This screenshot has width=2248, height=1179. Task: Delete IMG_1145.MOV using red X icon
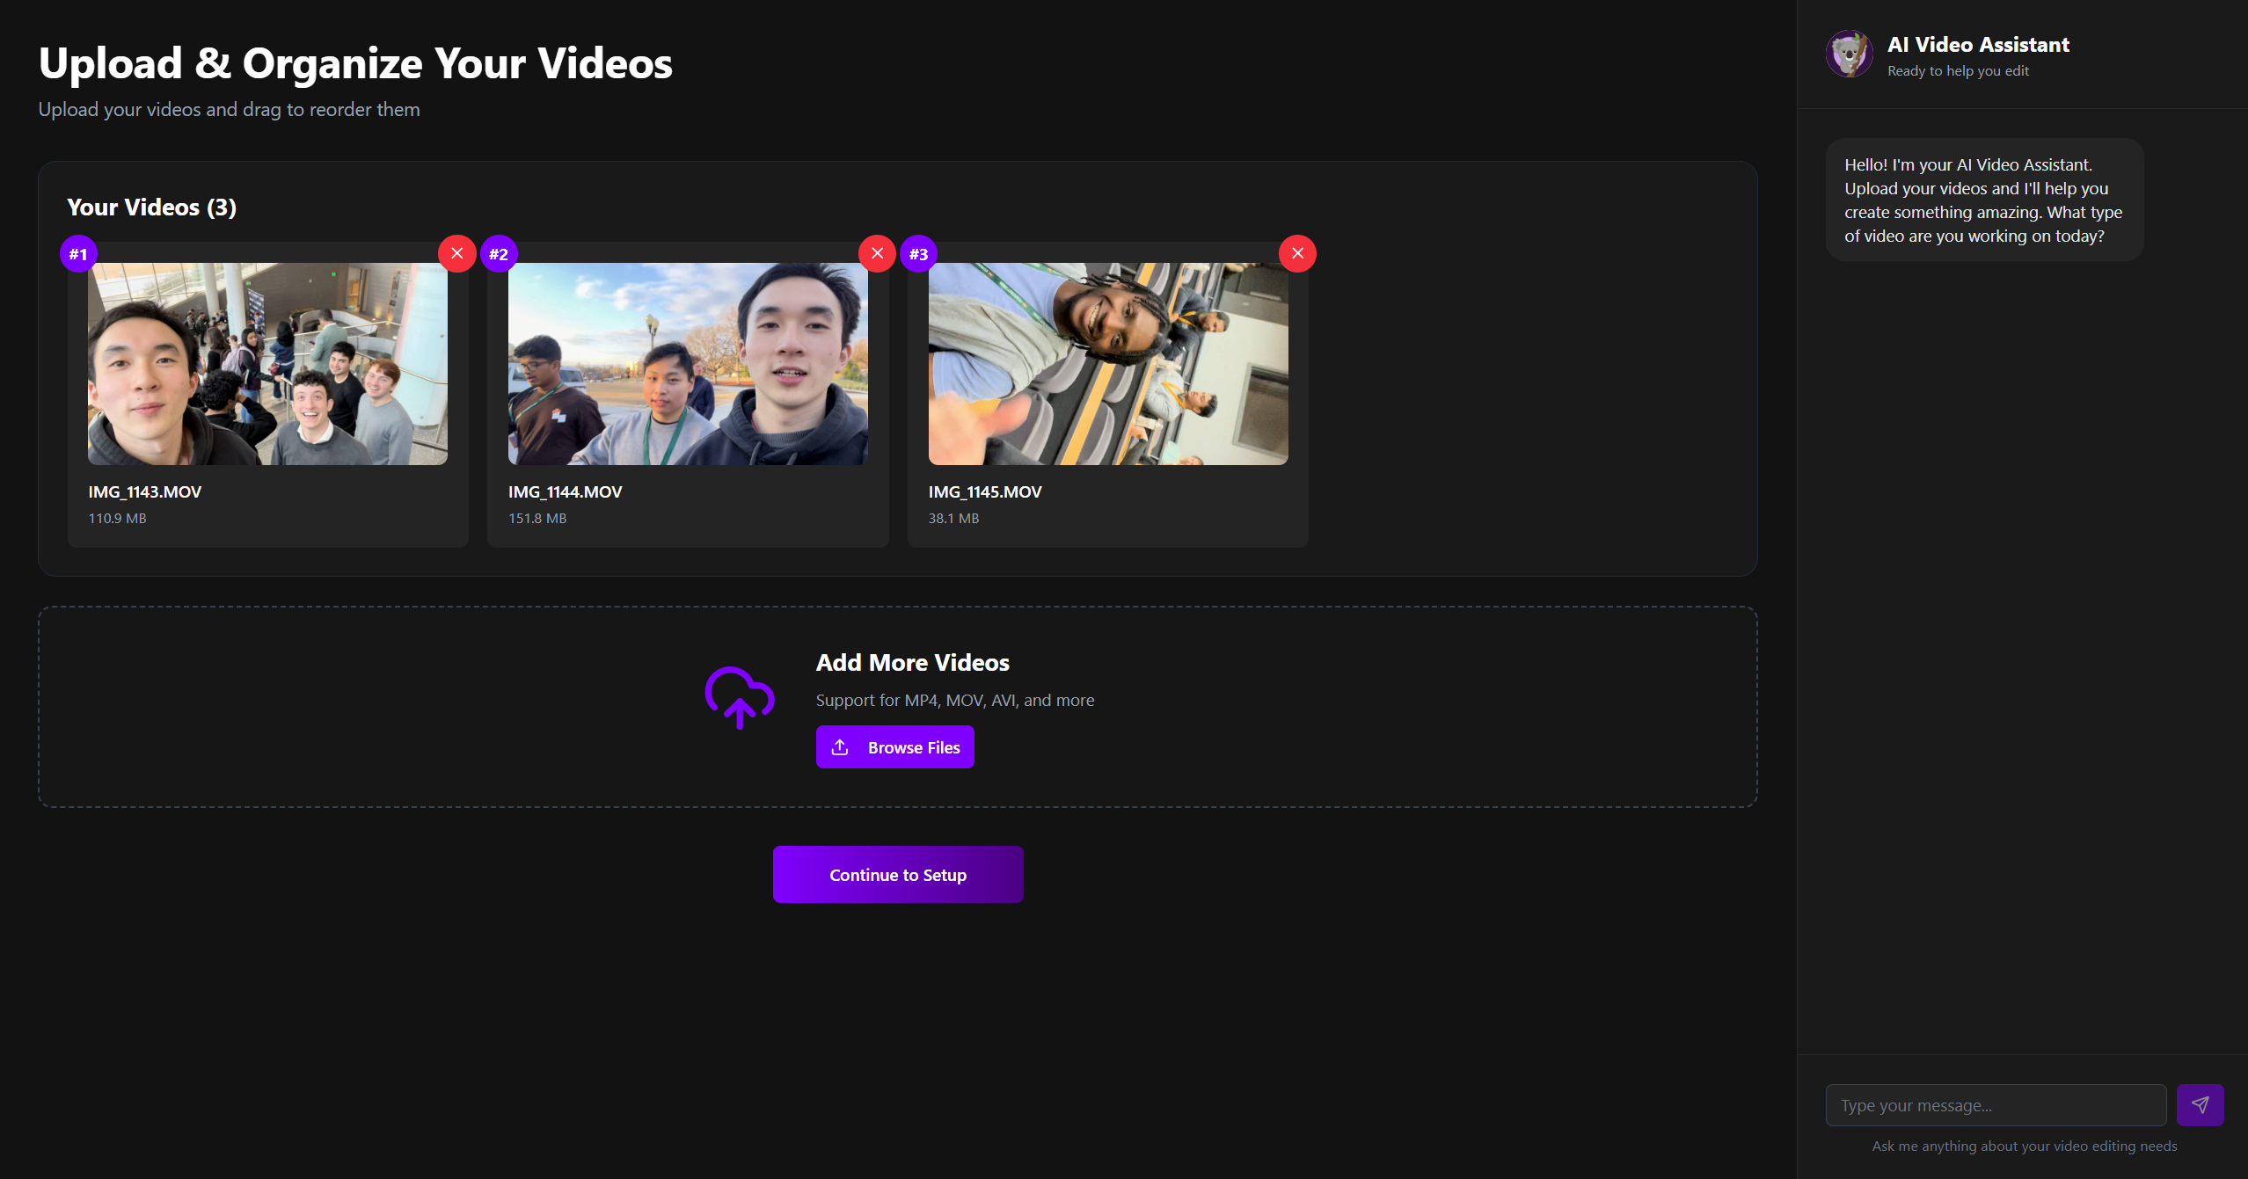pos(1297,253)
